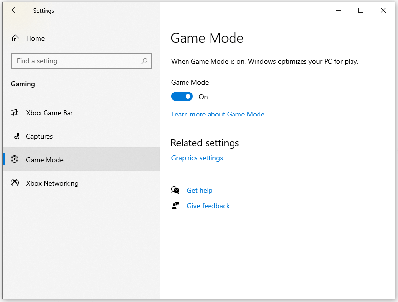Click the Give feedback link
Viewport: 398px width, 302px height.
(x=208, y=206)
